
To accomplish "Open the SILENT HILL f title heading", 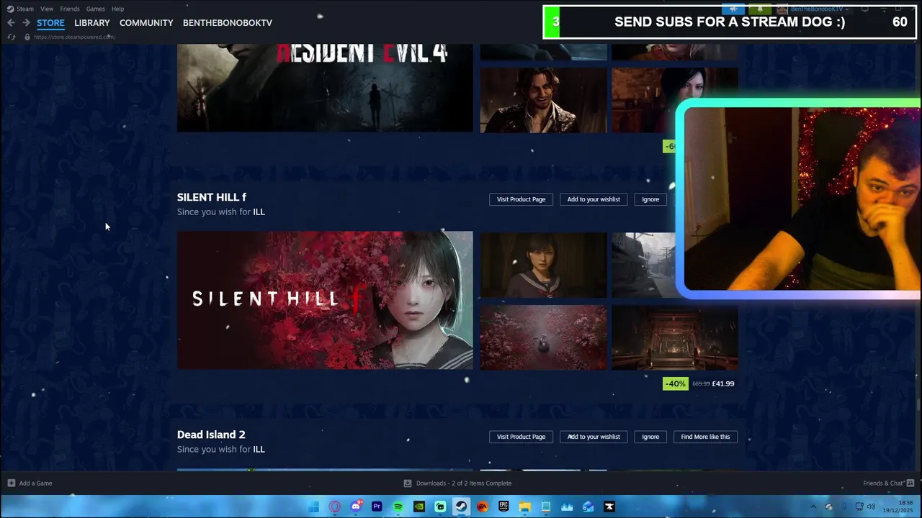I will 212,197.
